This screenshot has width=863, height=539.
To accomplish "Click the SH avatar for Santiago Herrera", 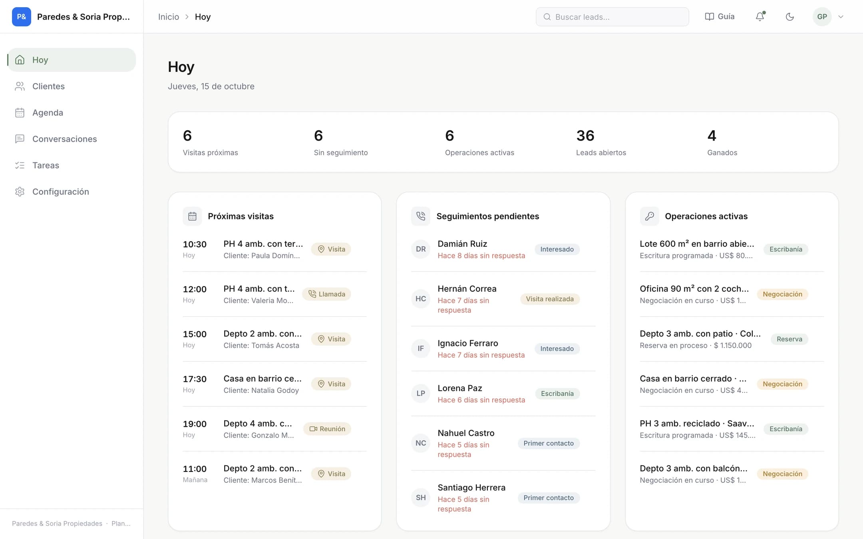I will click(421, 498).
